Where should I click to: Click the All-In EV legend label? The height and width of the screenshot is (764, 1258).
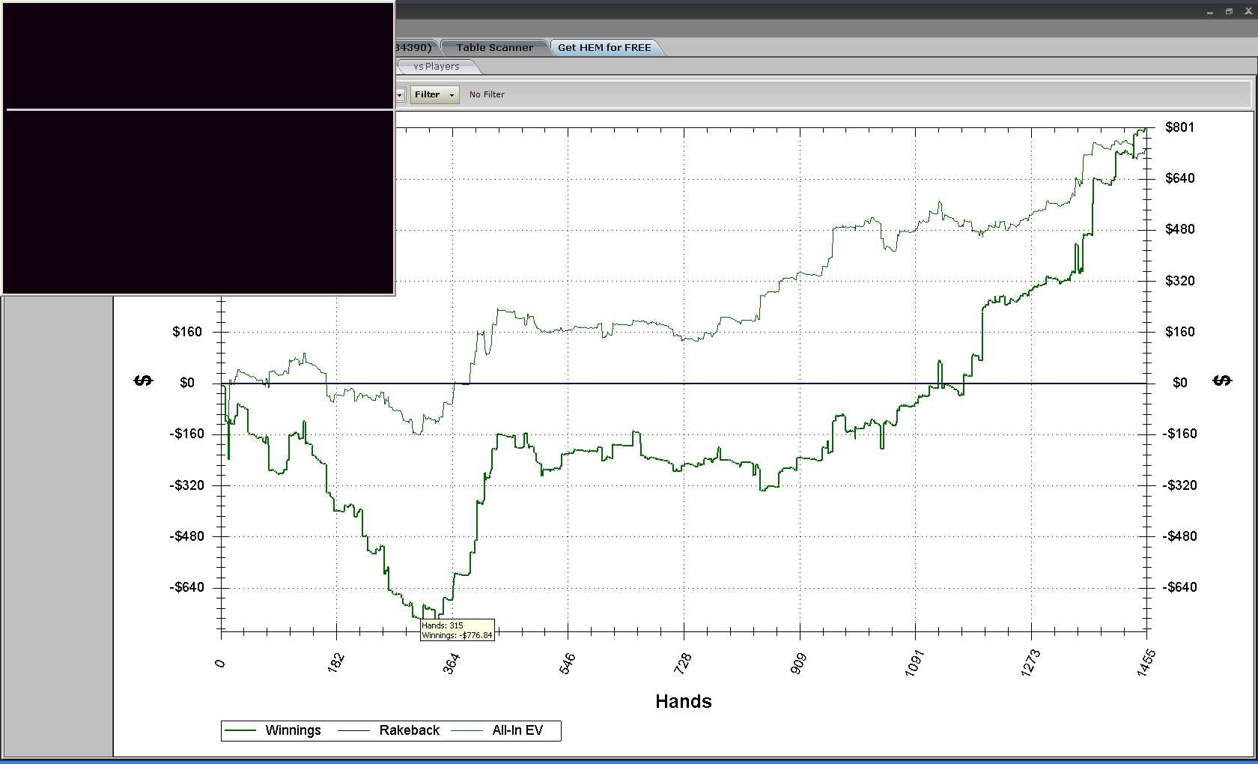[517, 730]
